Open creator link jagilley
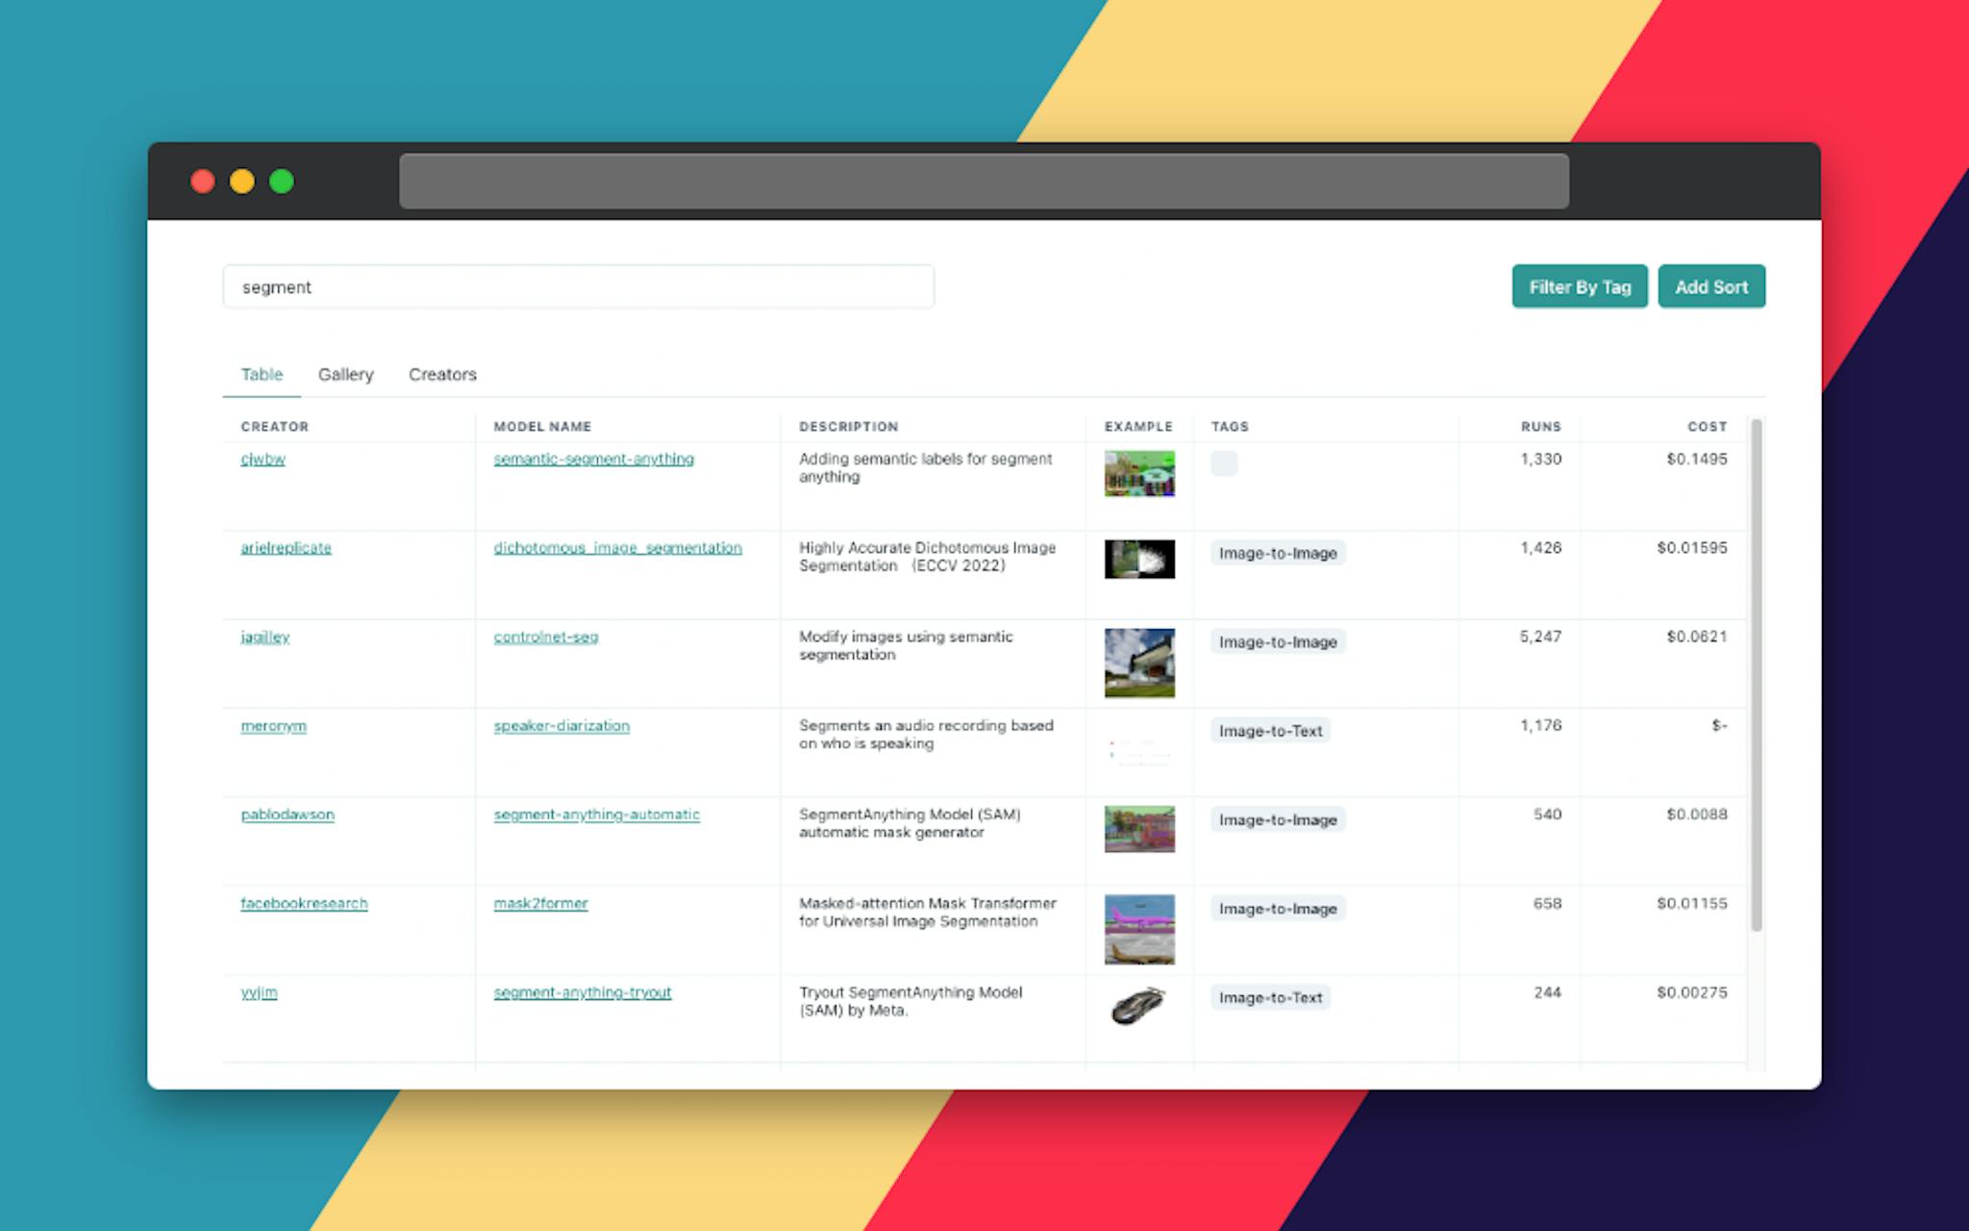Viewport: 1969px width, 1231px height. 264,637
